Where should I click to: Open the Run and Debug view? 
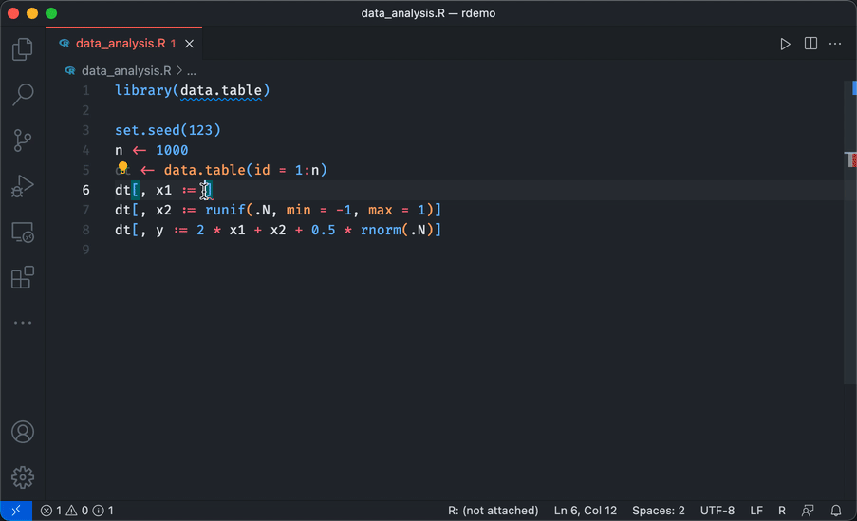pyautogui.click(x=23, y=186)
